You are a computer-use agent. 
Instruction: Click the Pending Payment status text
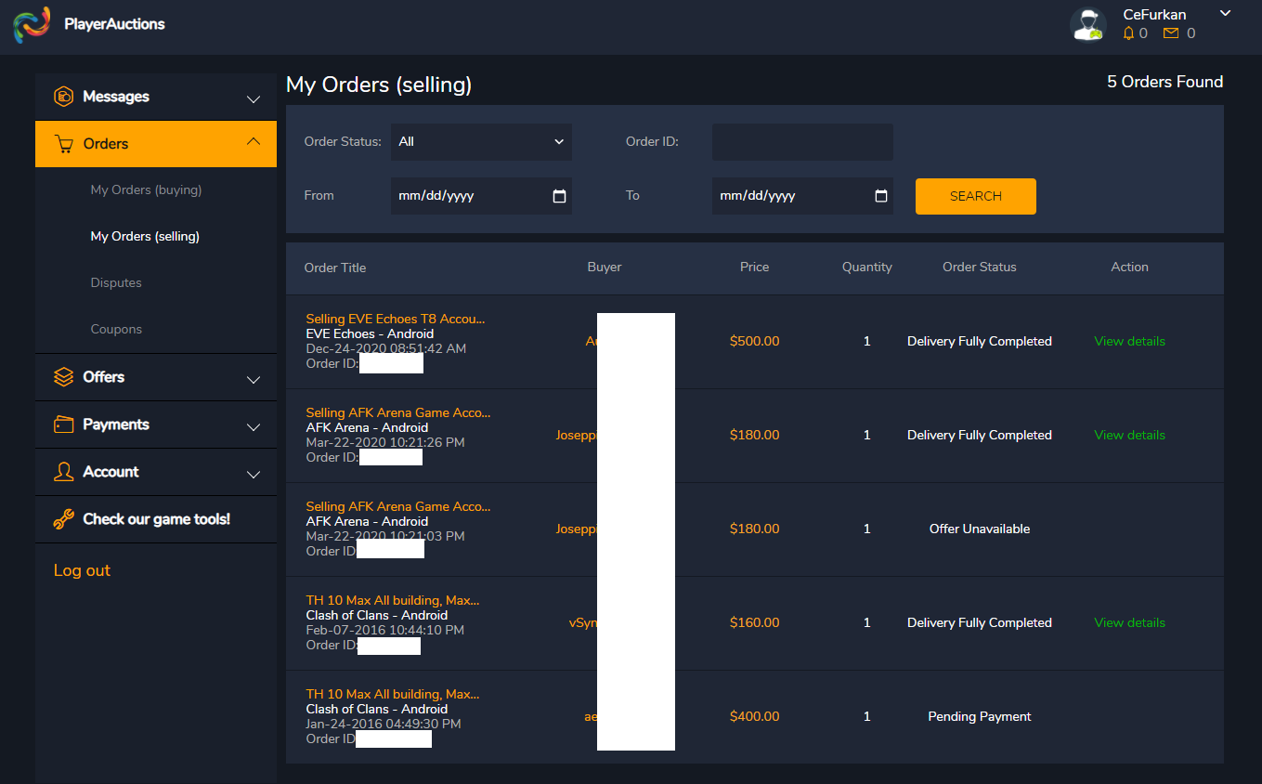980,716
